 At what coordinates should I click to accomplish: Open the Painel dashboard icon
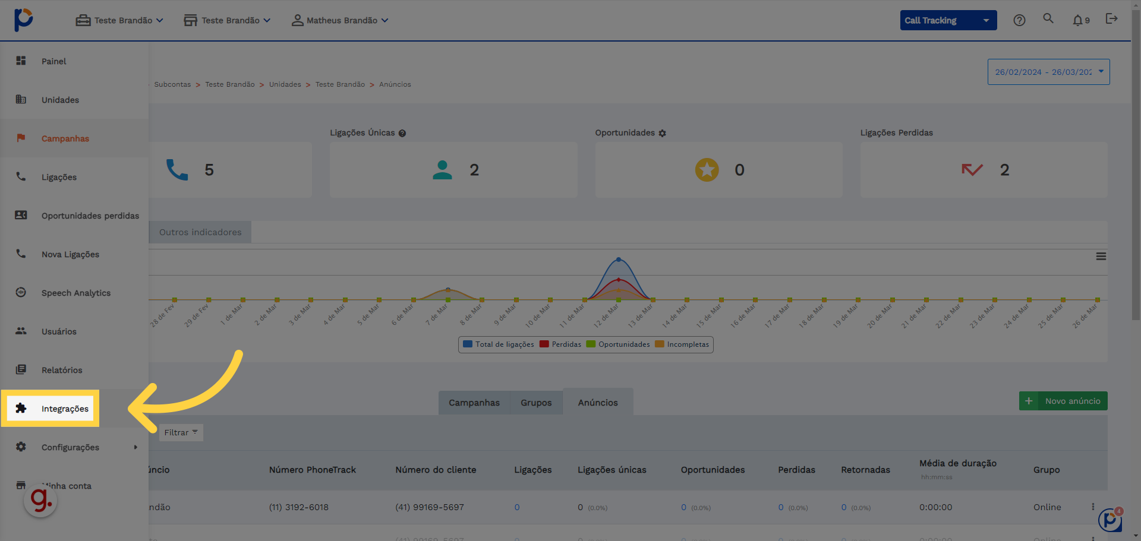[x=21, y=61]
